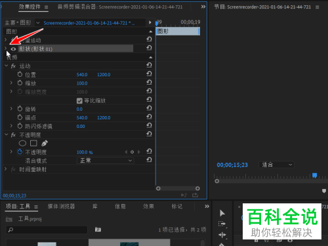Hide the 形状 (形状 01) layer eye
Screen dimensions: 328x246
(x=13, y=49)
